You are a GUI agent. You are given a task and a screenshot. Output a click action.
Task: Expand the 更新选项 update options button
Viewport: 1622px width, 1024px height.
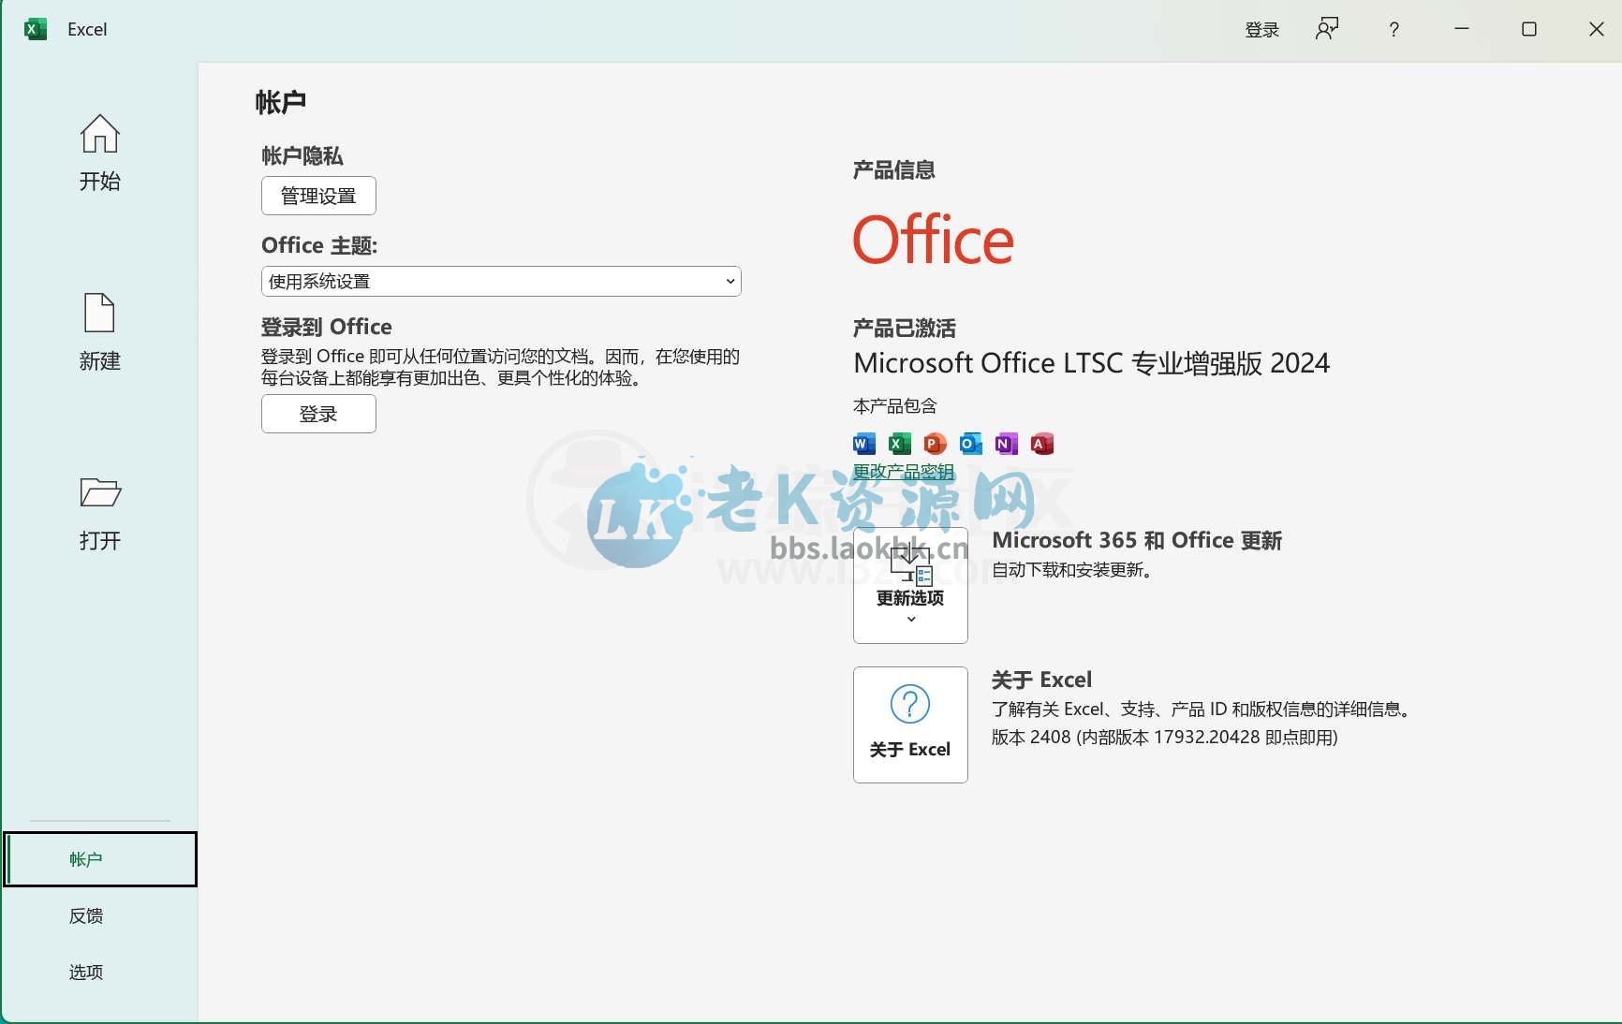coord(910,585)
